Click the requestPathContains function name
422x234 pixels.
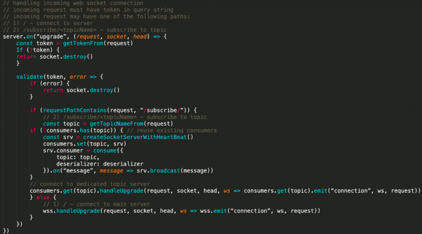tap(75, 110)
